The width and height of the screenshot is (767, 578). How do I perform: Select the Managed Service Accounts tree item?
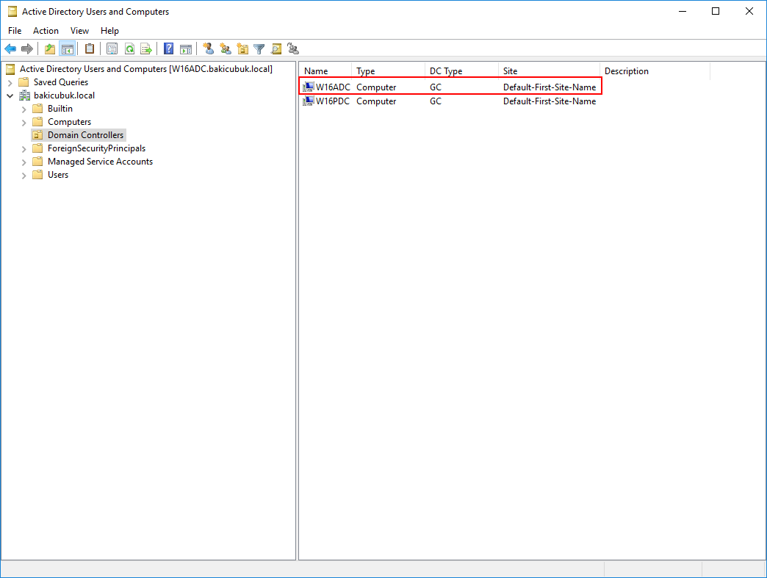[x=100, y=162]
